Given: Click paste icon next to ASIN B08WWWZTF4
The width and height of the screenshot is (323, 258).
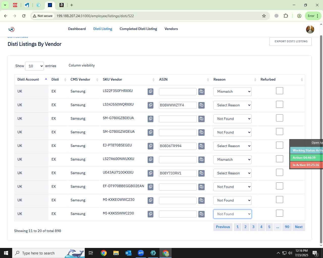Looking at the screenshot, I should (x=201, y=105).
